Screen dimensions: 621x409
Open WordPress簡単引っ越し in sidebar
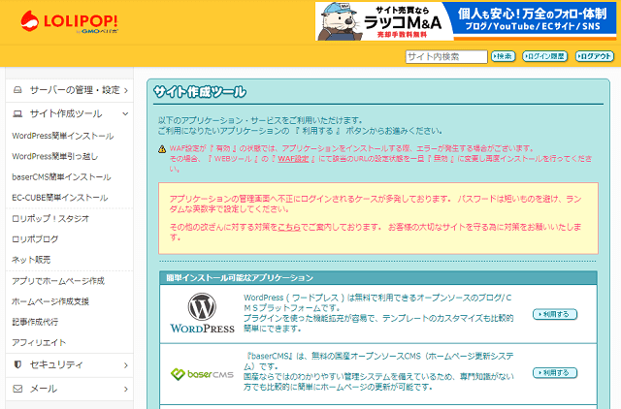[x=55, y=157]
